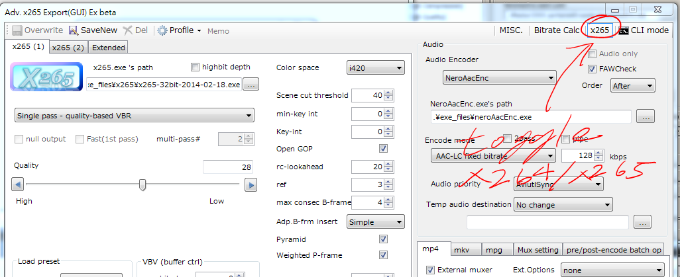Open Audio priority dropdown

(x=558, y=184)
